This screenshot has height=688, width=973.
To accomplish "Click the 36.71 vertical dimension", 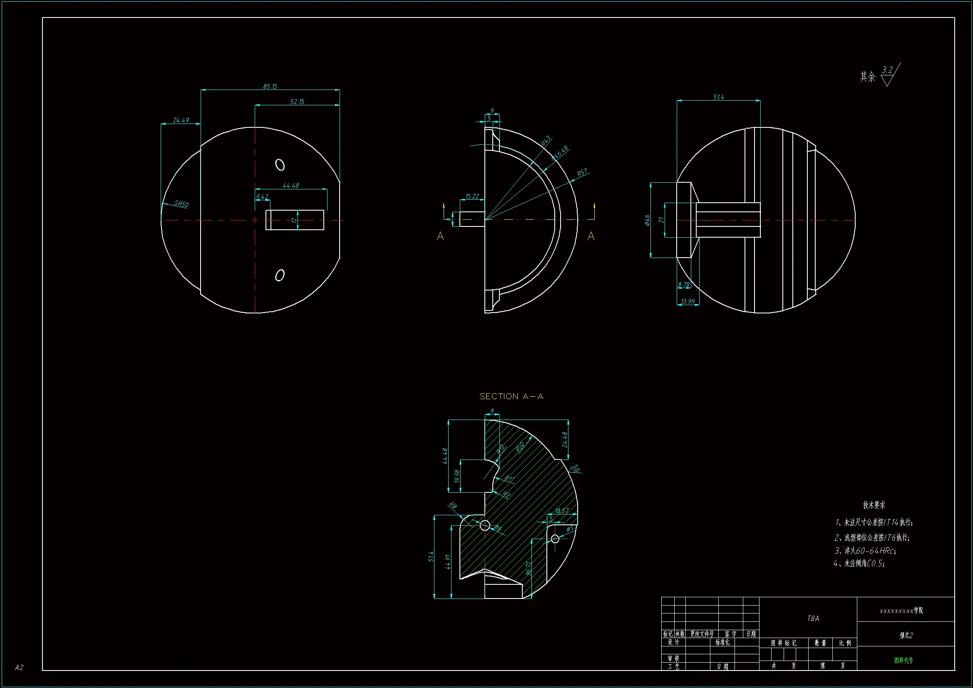I will pos(528,568).
